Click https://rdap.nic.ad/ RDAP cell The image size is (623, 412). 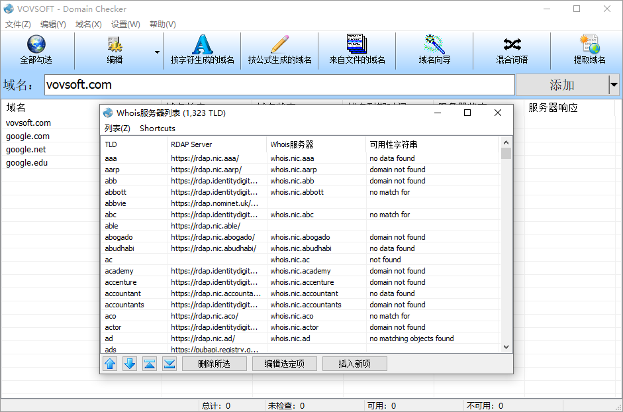[203, 338]
